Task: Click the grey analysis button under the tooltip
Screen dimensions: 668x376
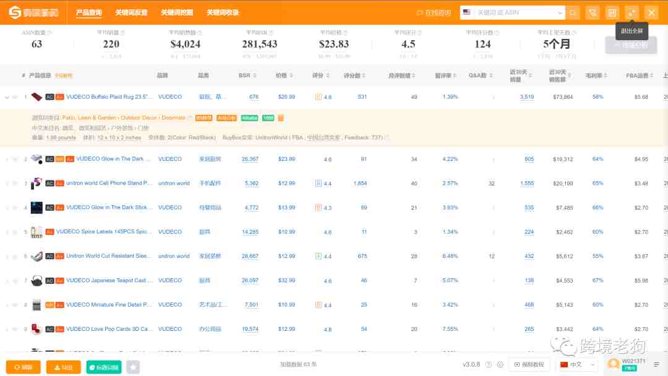Action: (631, 45)
